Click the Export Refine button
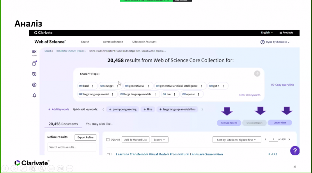The height and width of the screenshot is (173, 312). (x=85, y=137)
